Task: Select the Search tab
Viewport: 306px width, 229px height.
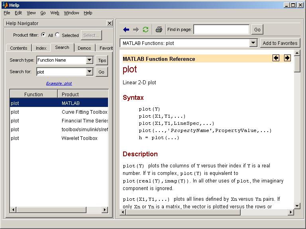Action: [x=62, y=47]
